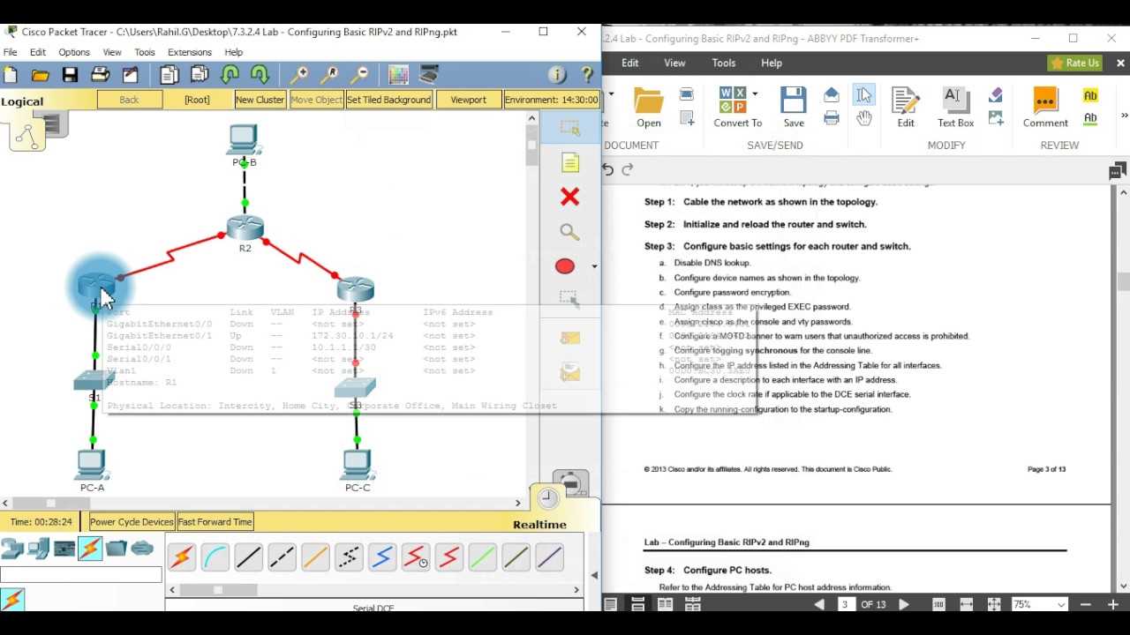
Task: Select the red X Delete tool
Action: point(569,197)
